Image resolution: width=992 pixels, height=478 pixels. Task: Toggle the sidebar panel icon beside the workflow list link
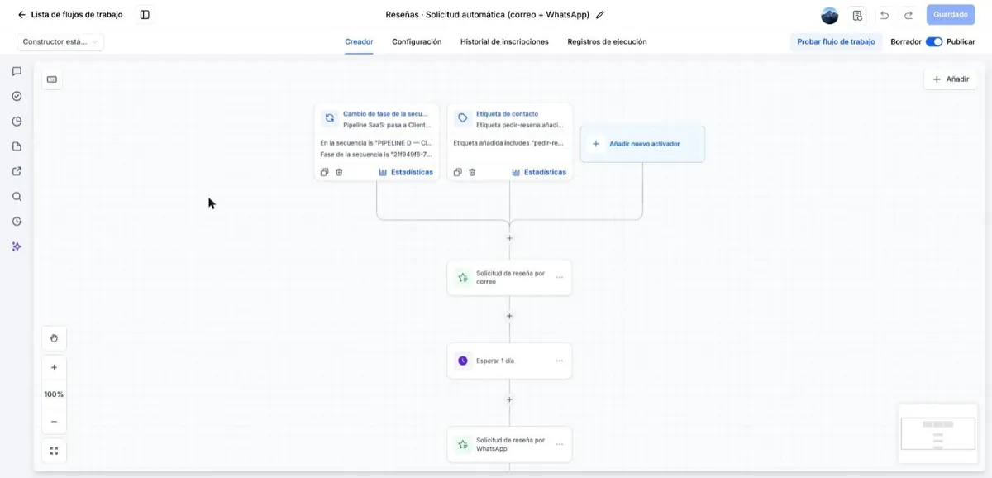tap(145, 15)
